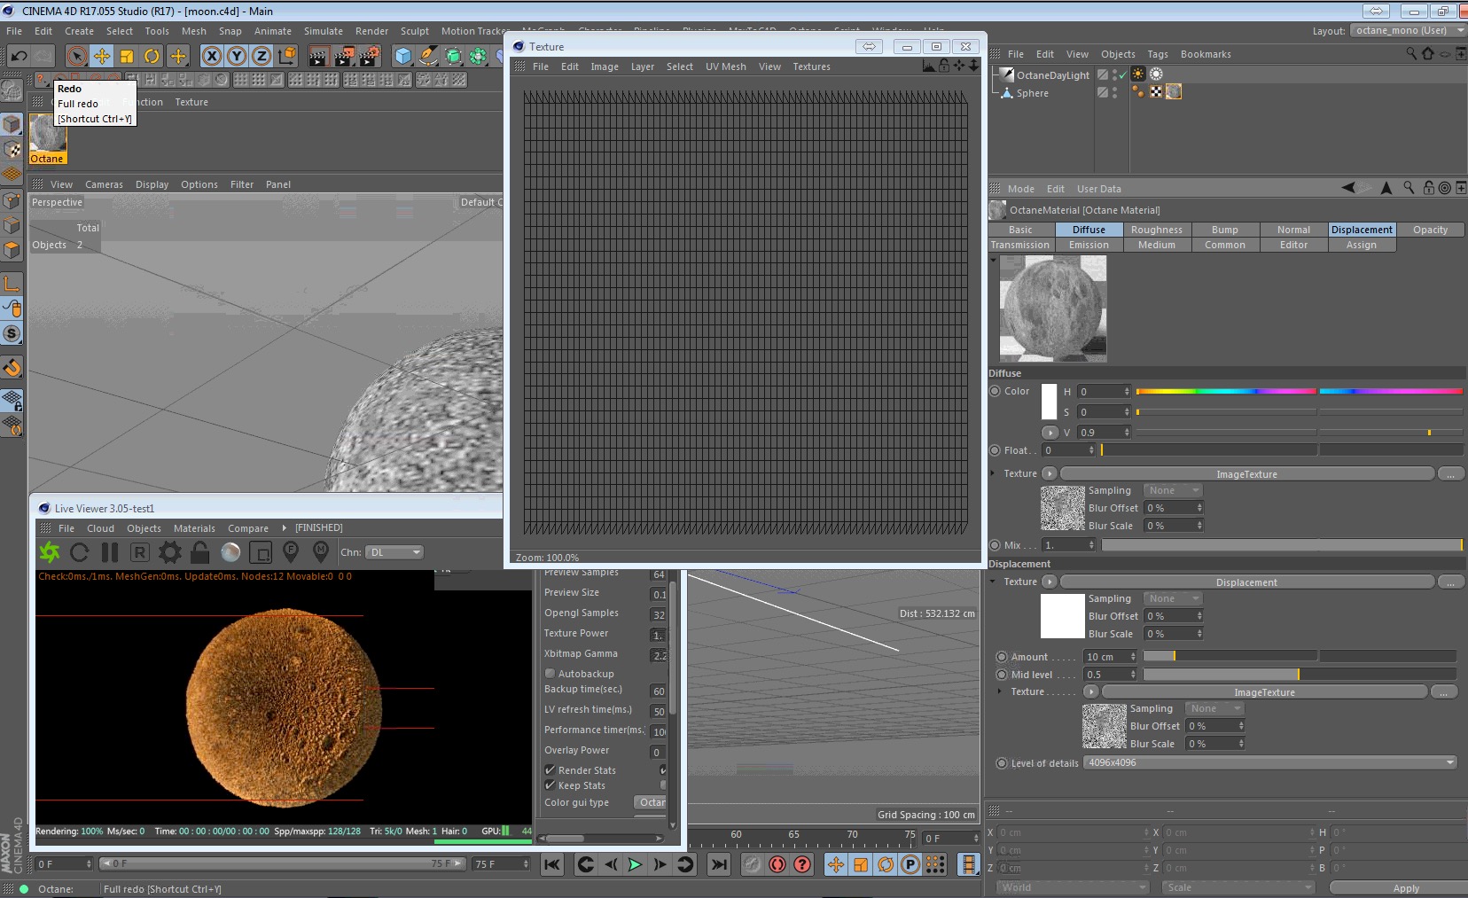
Task: Open the UV Mesh menu in Texture window
Action: tap(725, 66)
